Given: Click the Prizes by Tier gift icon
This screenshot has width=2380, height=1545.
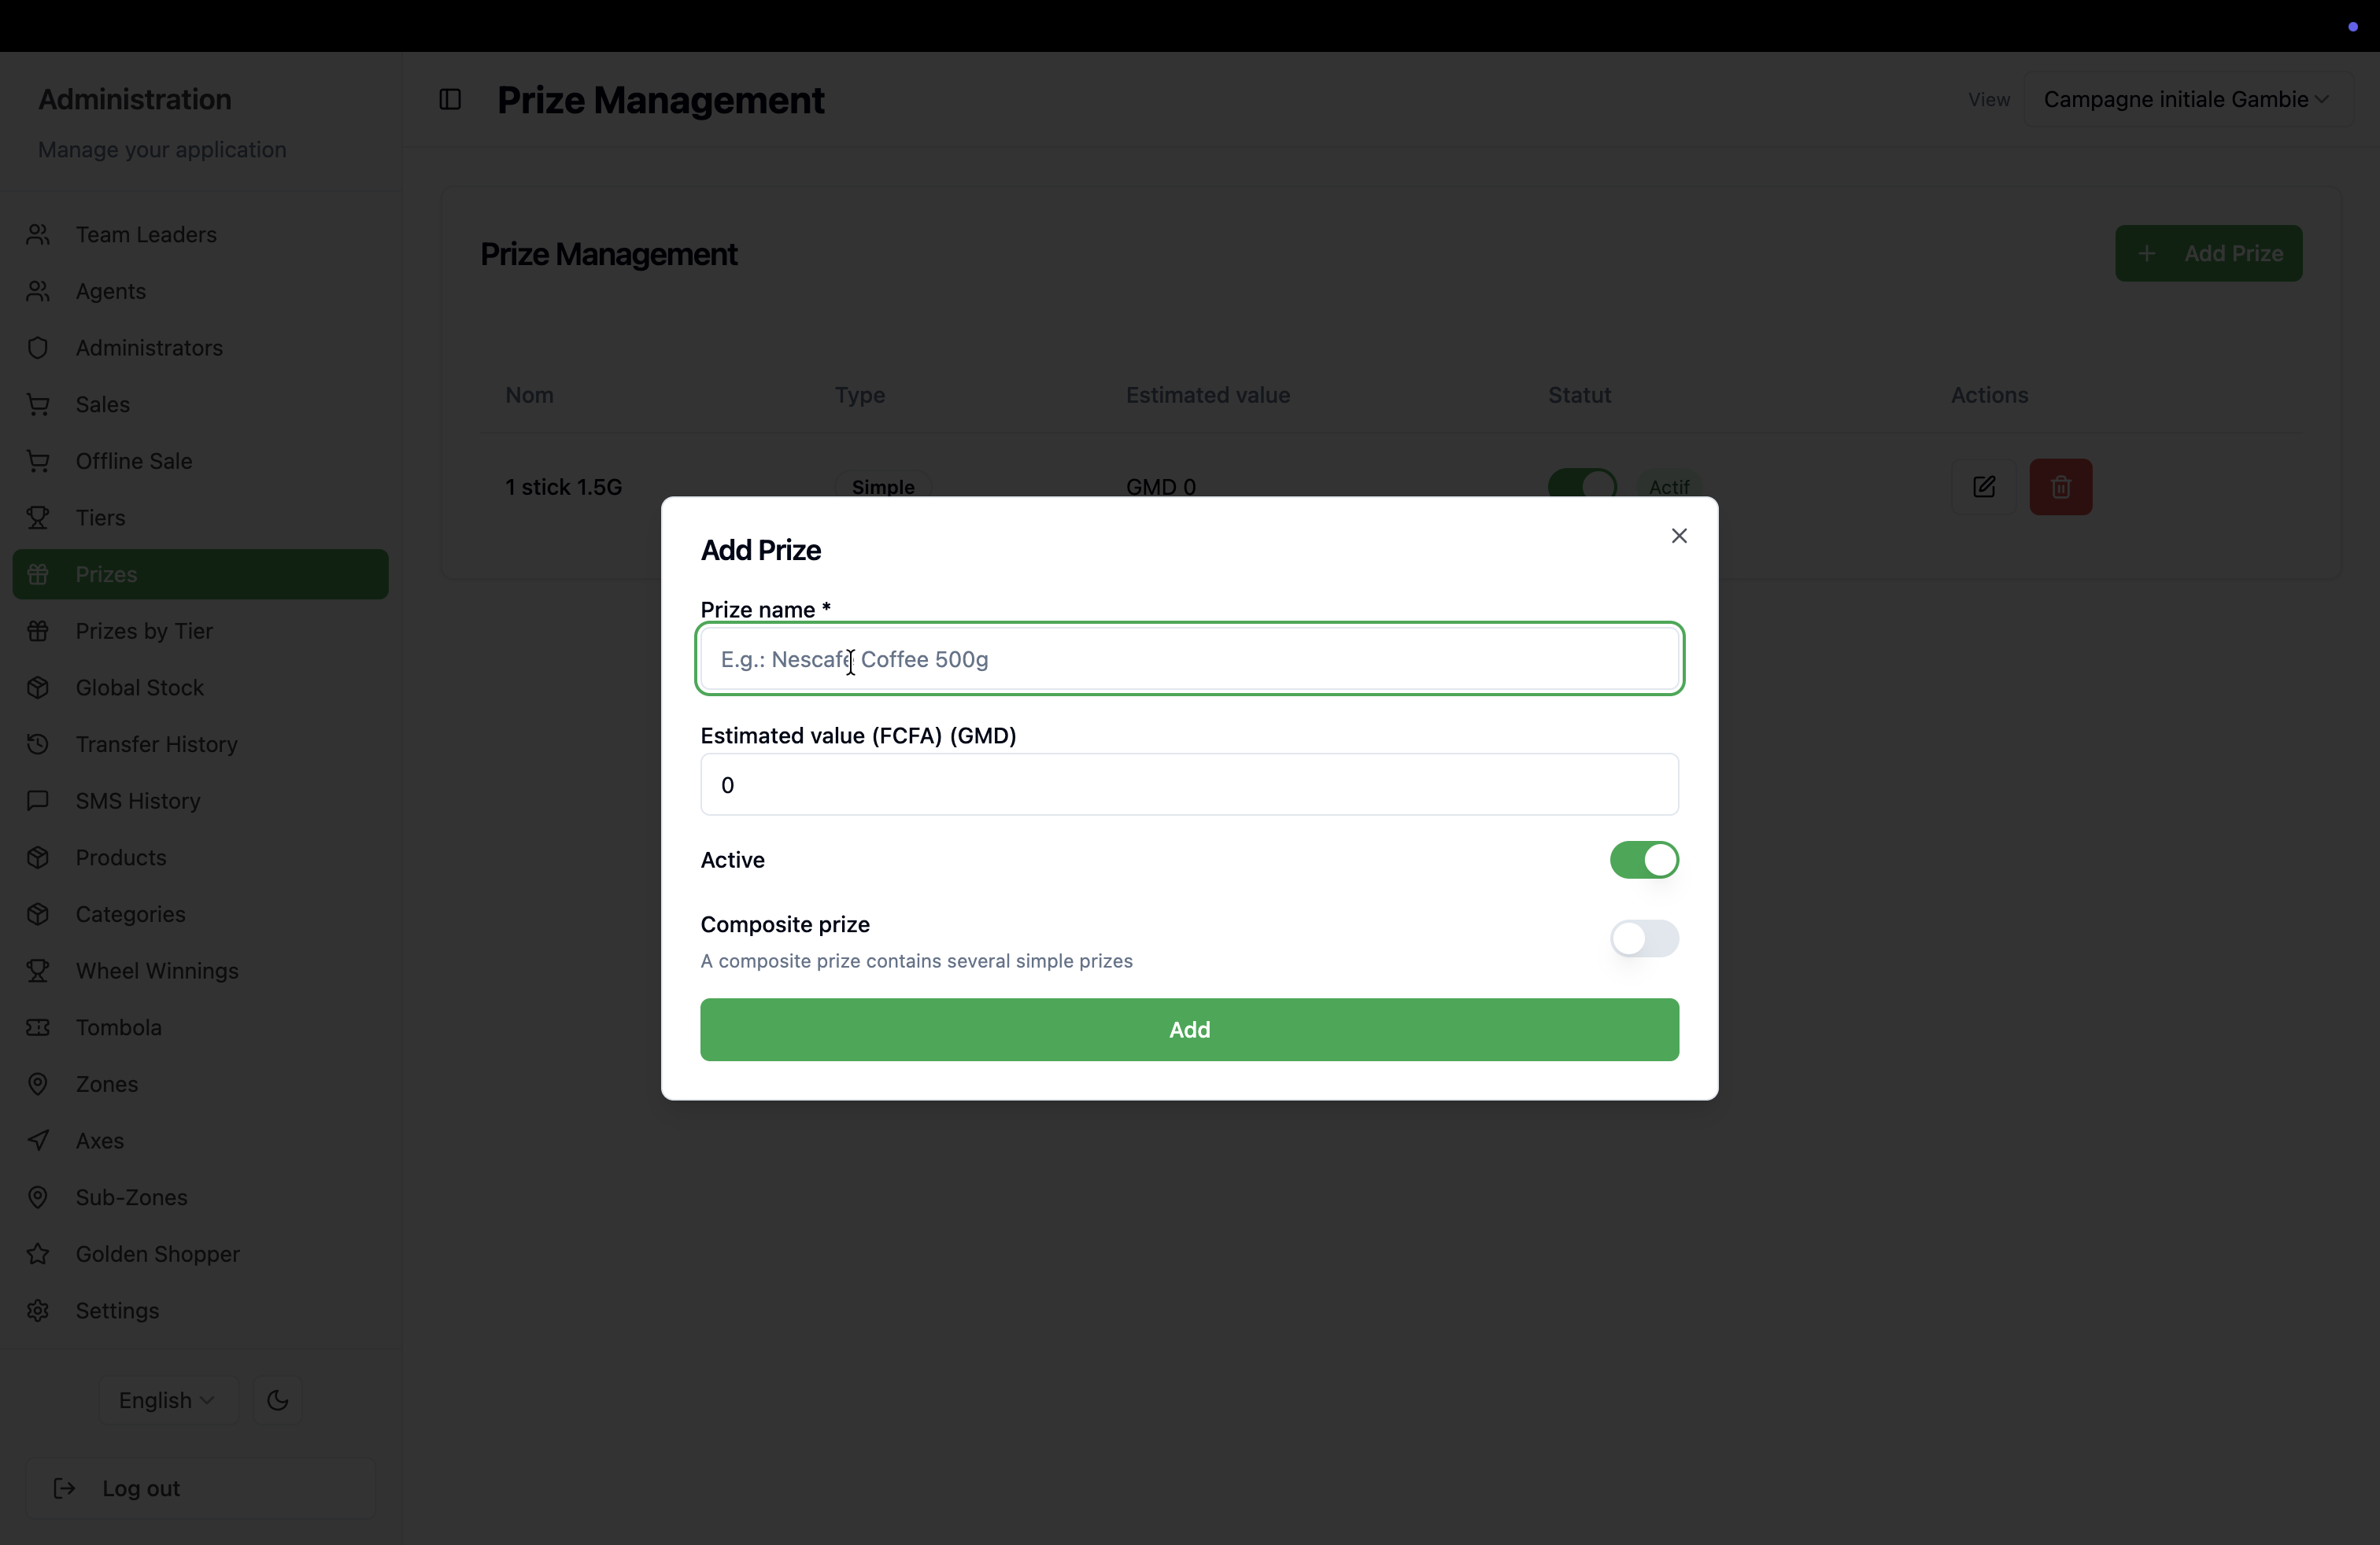Looking at the screenshot, I should (x=38, y=631).
